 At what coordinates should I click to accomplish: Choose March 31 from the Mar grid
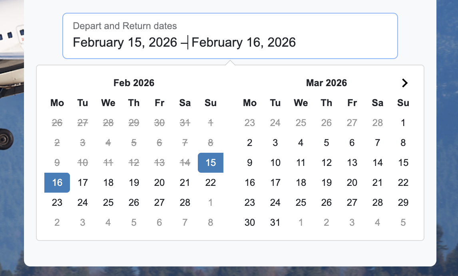[x=275, y=223]
